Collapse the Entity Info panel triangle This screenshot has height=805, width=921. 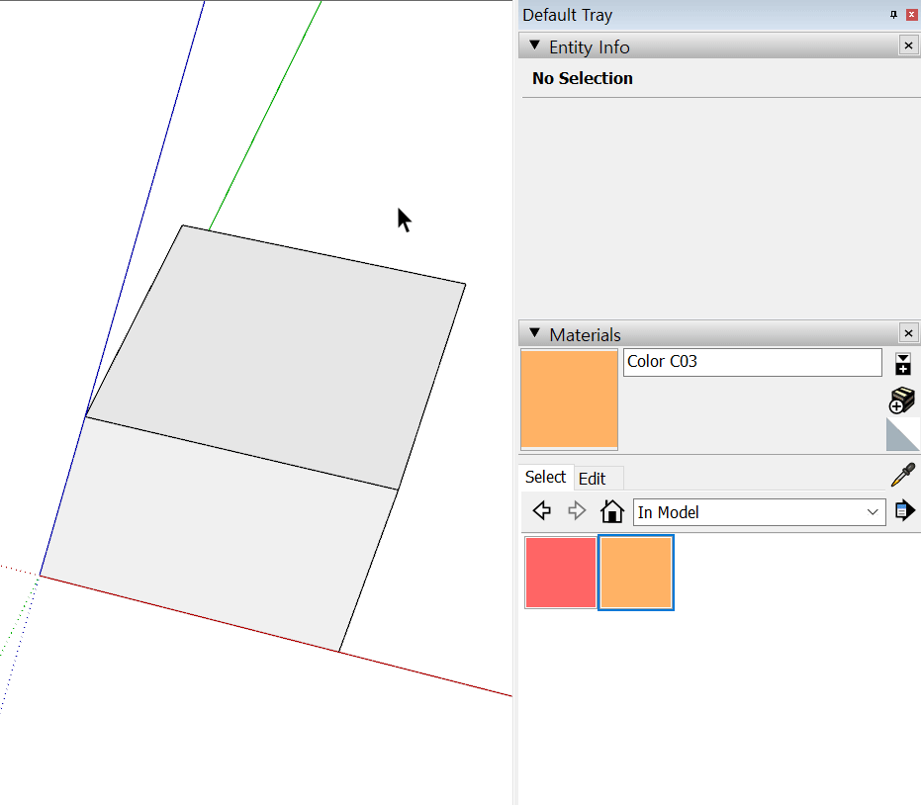coord(534,45)
